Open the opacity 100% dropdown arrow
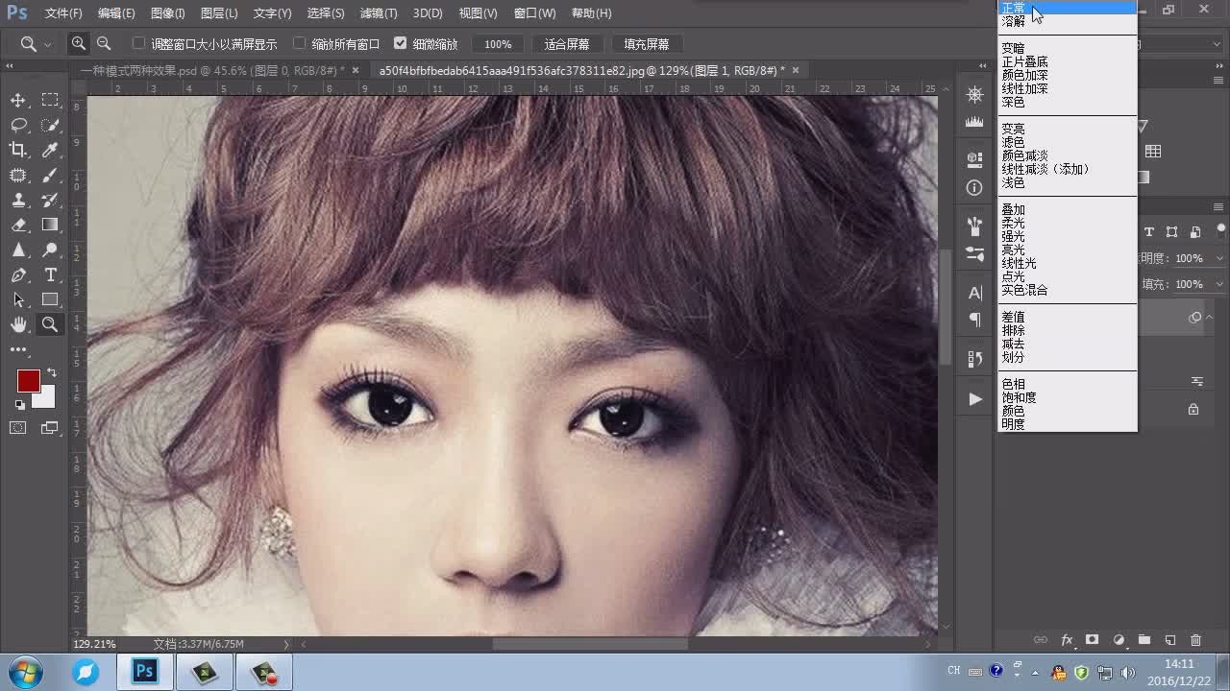This screenshot has height=691, width=1230. pos(1220,258)
